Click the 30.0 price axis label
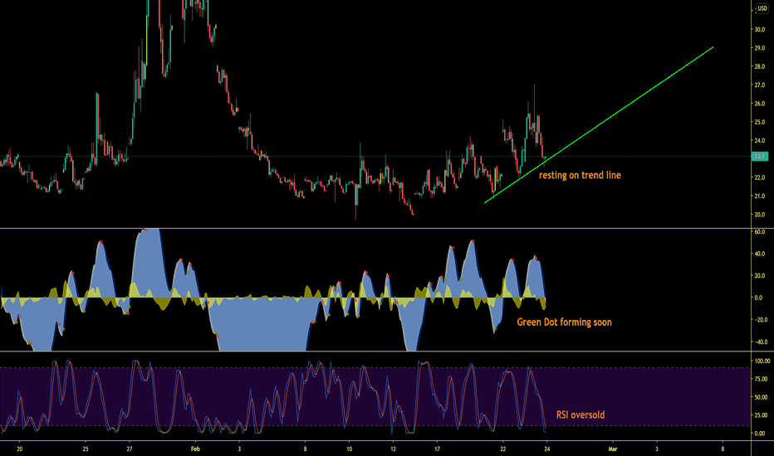 coord(759,30)
